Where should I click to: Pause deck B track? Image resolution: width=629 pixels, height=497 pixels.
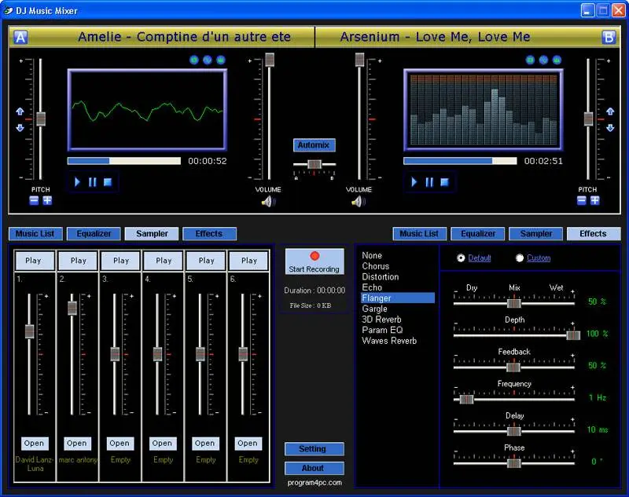point(429,182)
